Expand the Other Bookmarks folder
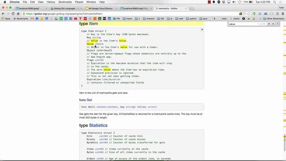The height and width of the screenshot is (161, 286). [x=273, y=19]
